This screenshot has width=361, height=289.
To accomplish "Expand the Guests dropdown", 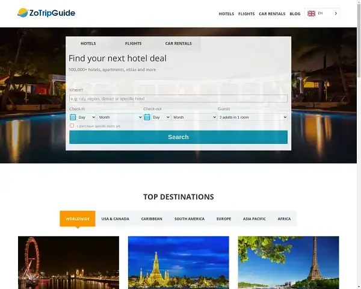I will coord(253,117).
